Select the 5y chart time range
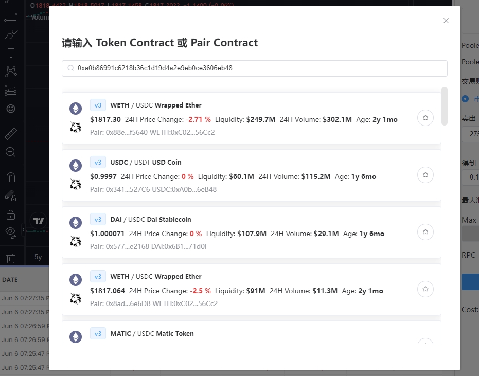The height and width of the screenshot is (376, 479). 39,257
